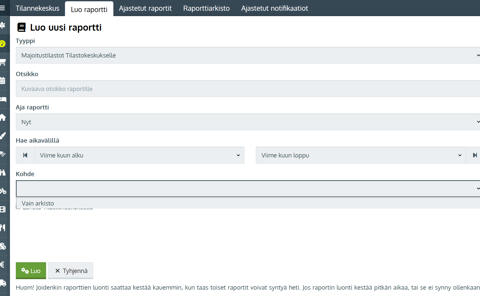
Task: Open the bed accommodation sidebar icon
Action: pyautogui.click(x=3, y=99)
